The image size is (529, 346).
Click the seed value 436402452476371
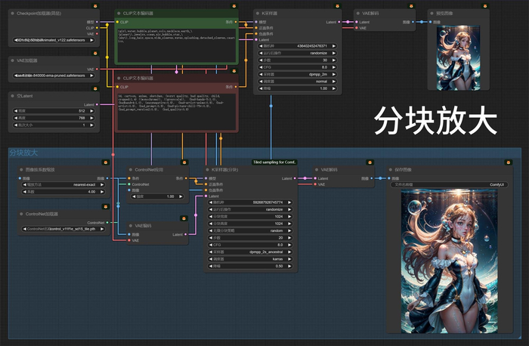(311, 46)
